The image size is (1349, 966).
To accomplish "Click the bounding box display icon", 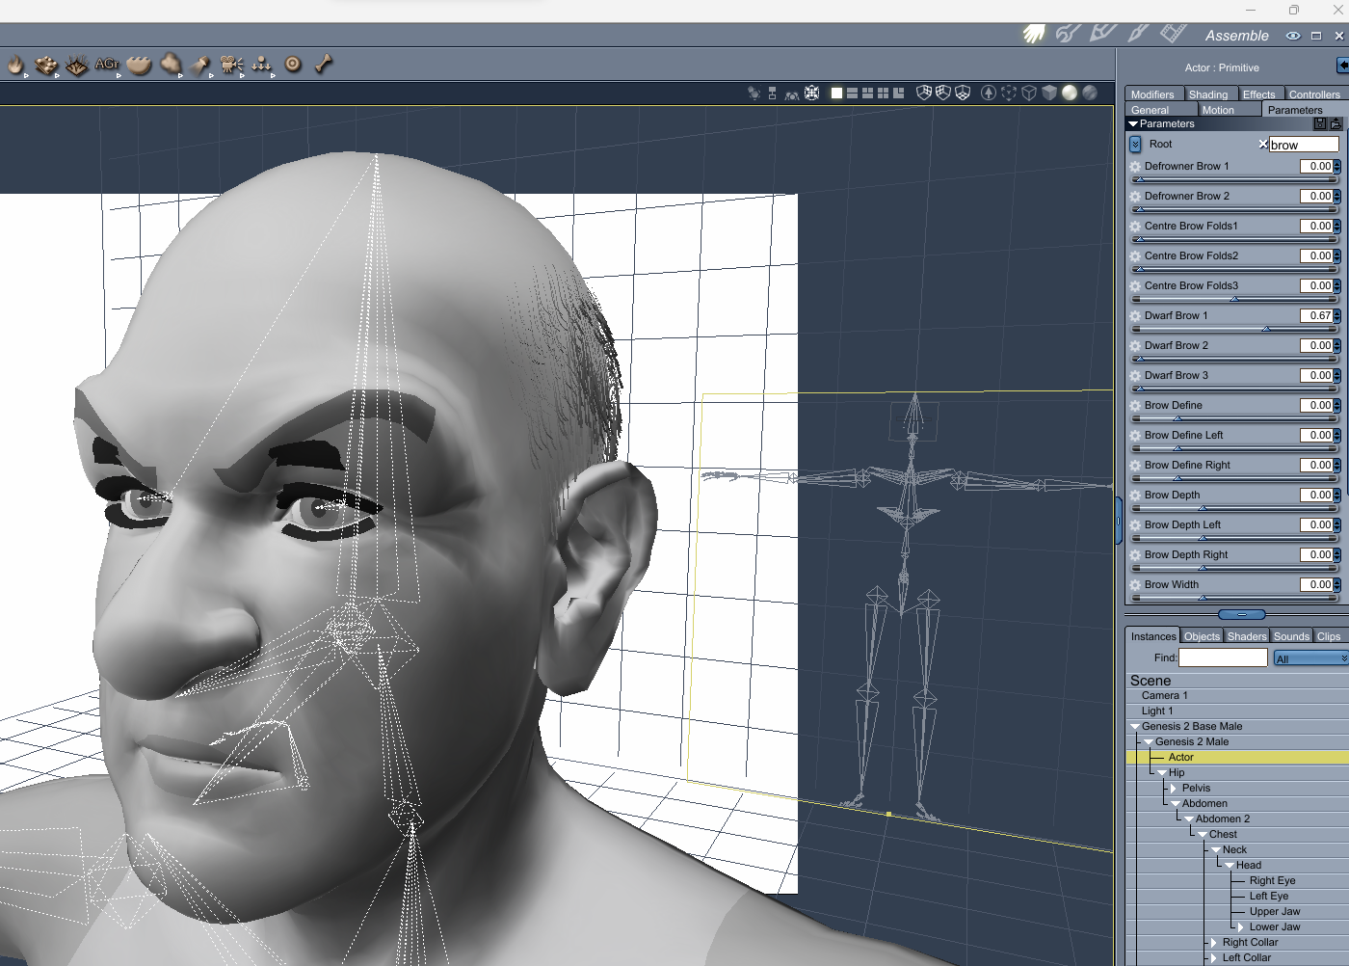I will coord(1009,93).
